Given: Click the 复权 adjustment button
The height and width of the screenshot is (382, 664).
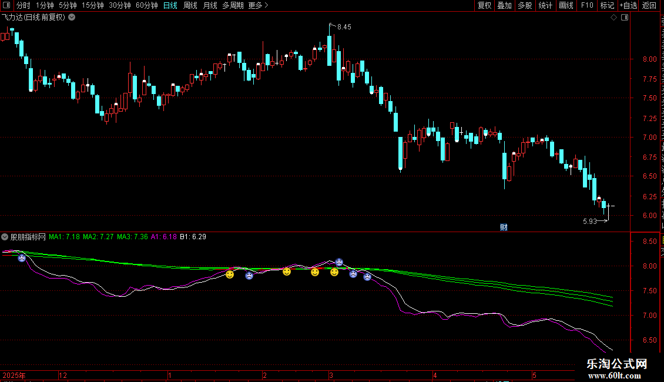Looking at the screenshot, I should click(484, 5).
